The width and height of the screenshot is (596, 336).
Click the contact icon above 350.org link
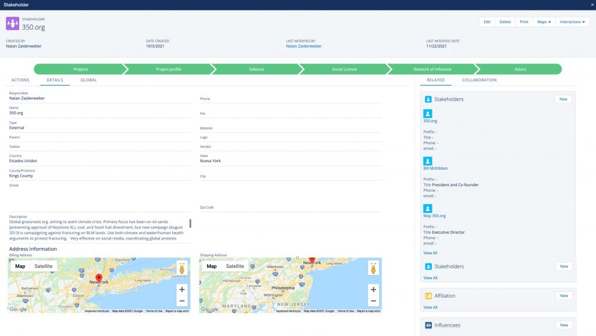click(x=428, y=113)
